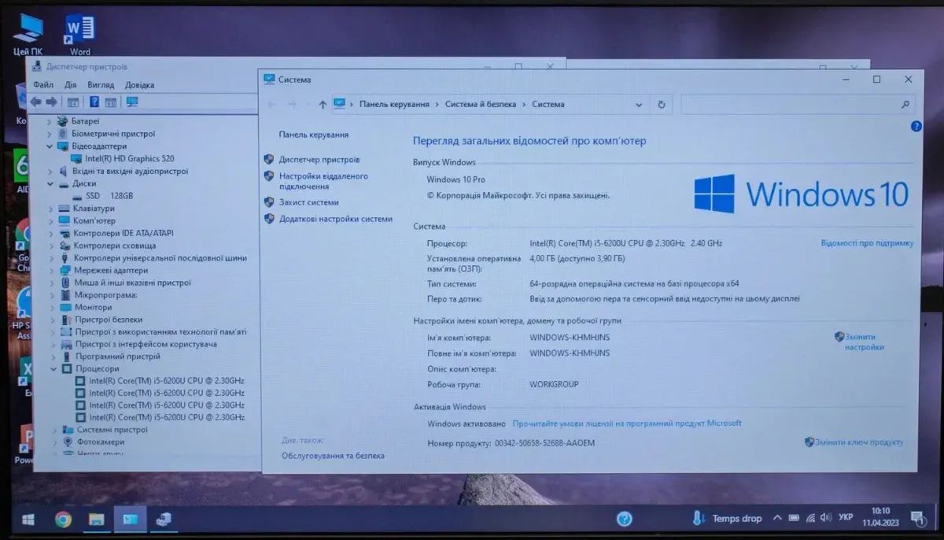Collapse the Відеоадаптери tree node
944x540 pixels.
click(x=50, y=146)
